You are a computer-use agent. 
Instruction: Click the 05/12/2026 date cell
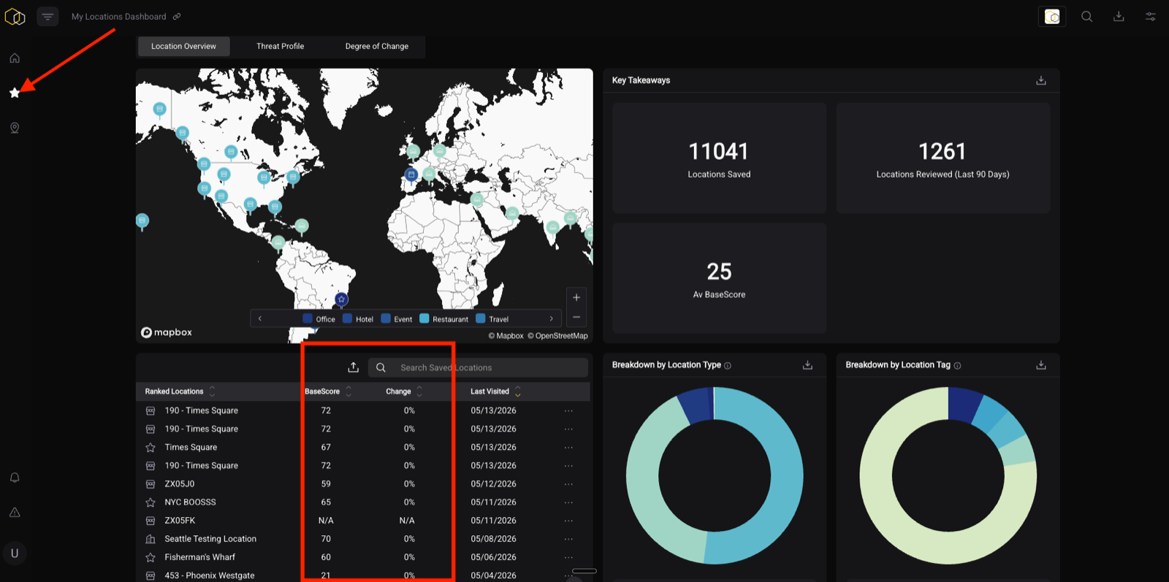pyautogui.click(x=493, y=484)
